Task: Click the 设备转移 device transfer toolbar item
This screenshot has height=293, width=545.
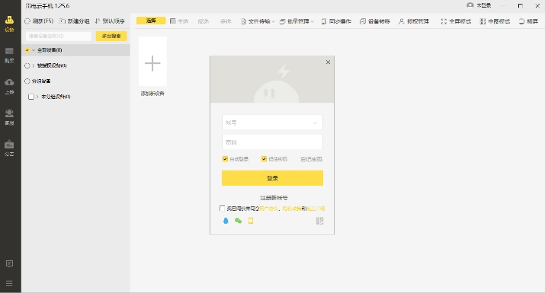Action: 375,21
